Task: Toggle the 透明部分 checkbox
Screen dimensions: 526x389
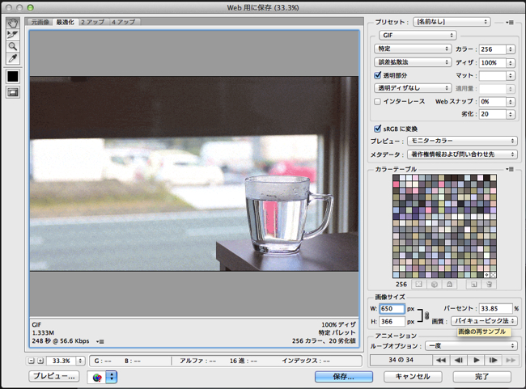Action: [377, 74]
